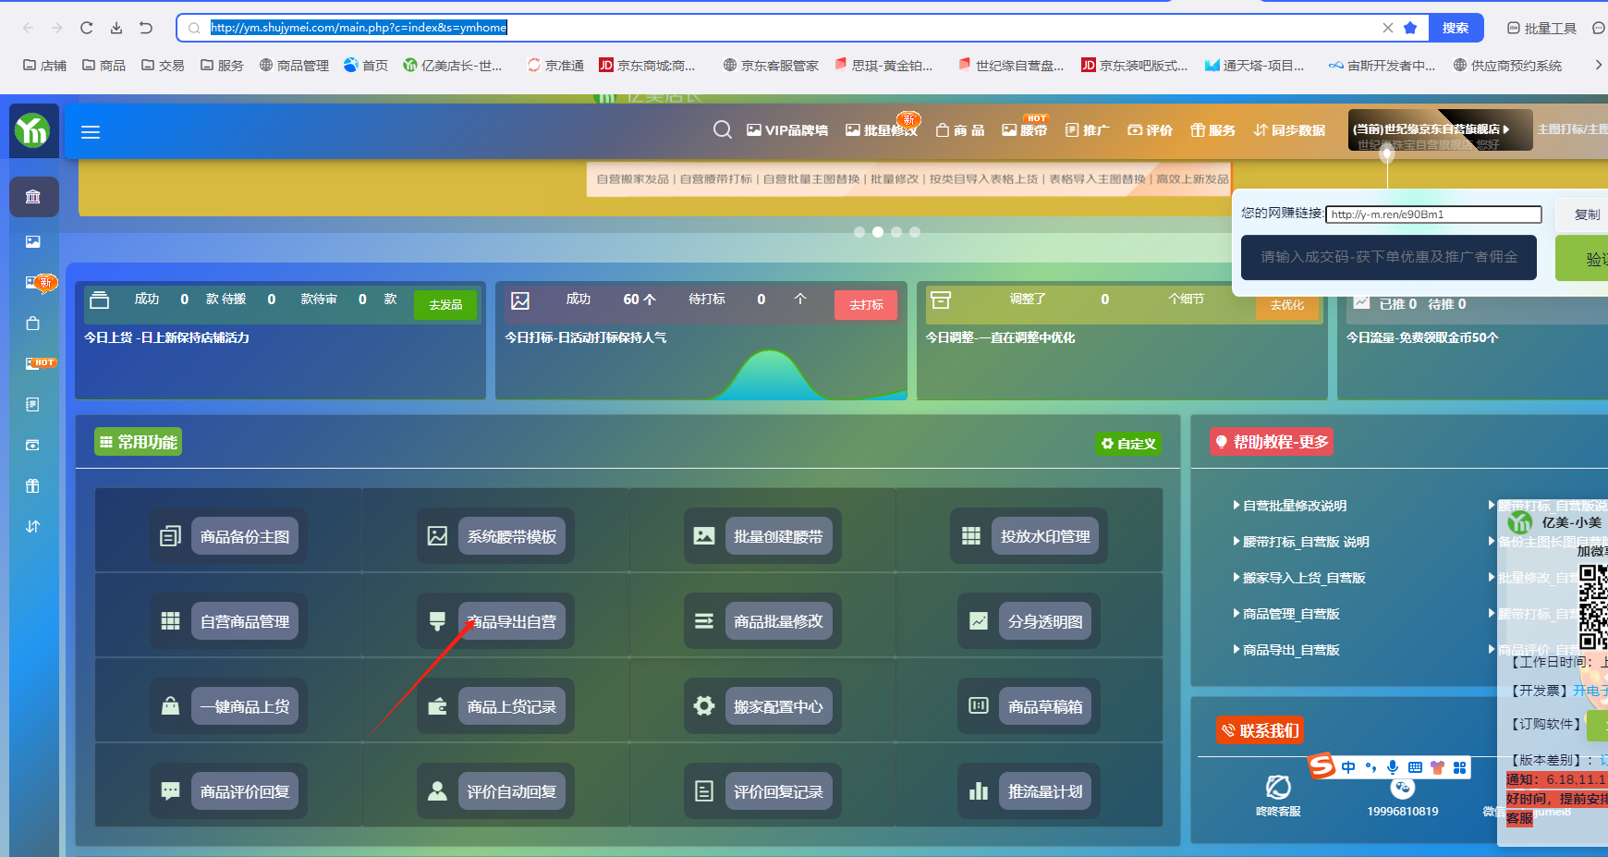
Task: Click the search magnifier icon in header
Action: [x=722, y=129]
